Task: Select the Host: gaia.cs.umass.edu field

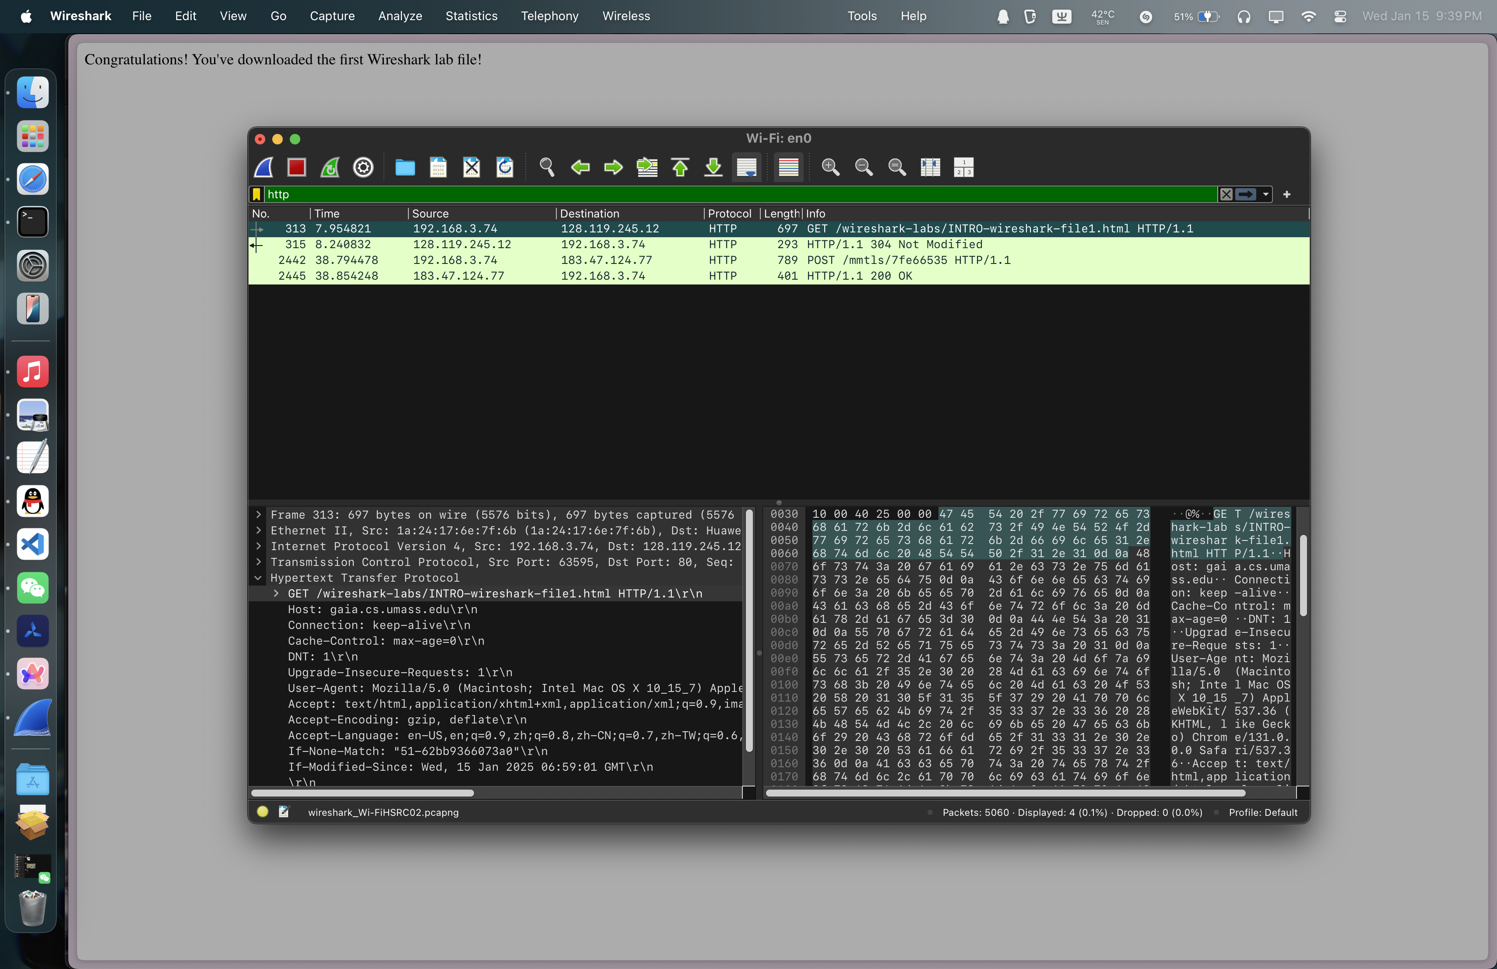Action: pos(383,609)
